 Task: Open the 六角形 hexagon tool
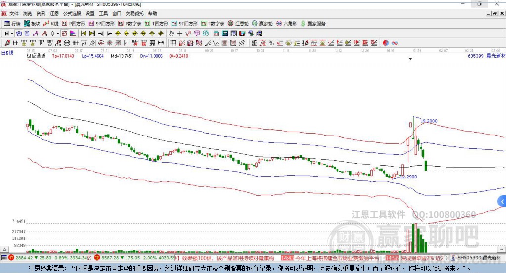(x=287, y=24)
